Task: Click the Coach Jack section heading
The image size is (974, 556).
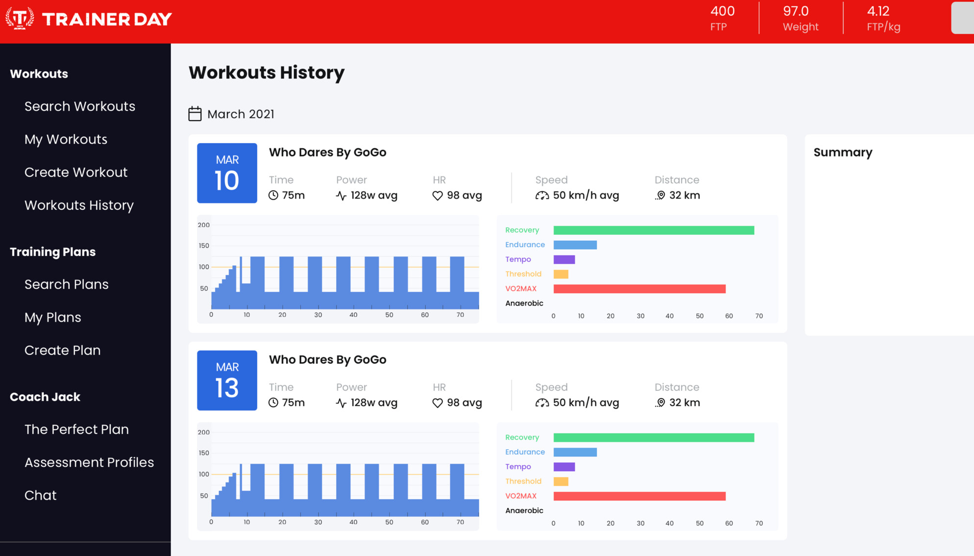Action: [45, 397]
